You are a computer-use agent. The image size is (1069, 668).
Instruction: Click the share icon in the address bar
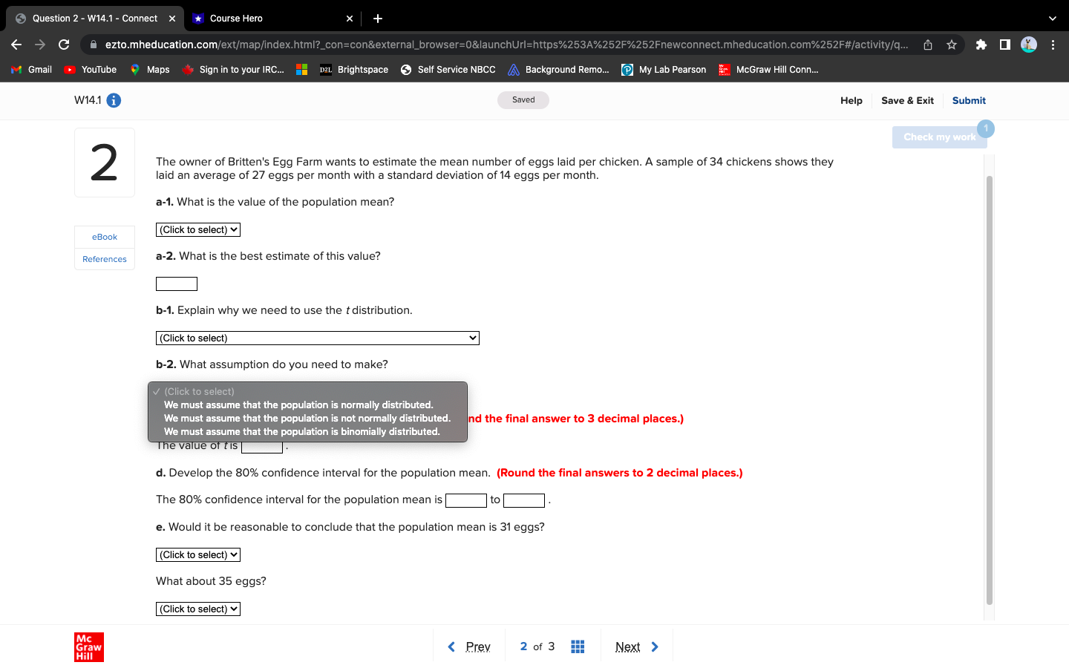927,45
